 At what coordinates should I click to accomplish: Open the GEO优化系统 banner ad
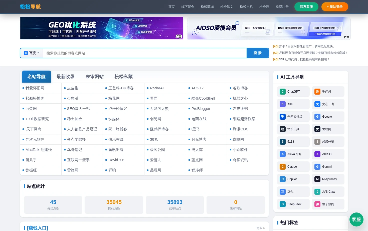pos(102,28)
